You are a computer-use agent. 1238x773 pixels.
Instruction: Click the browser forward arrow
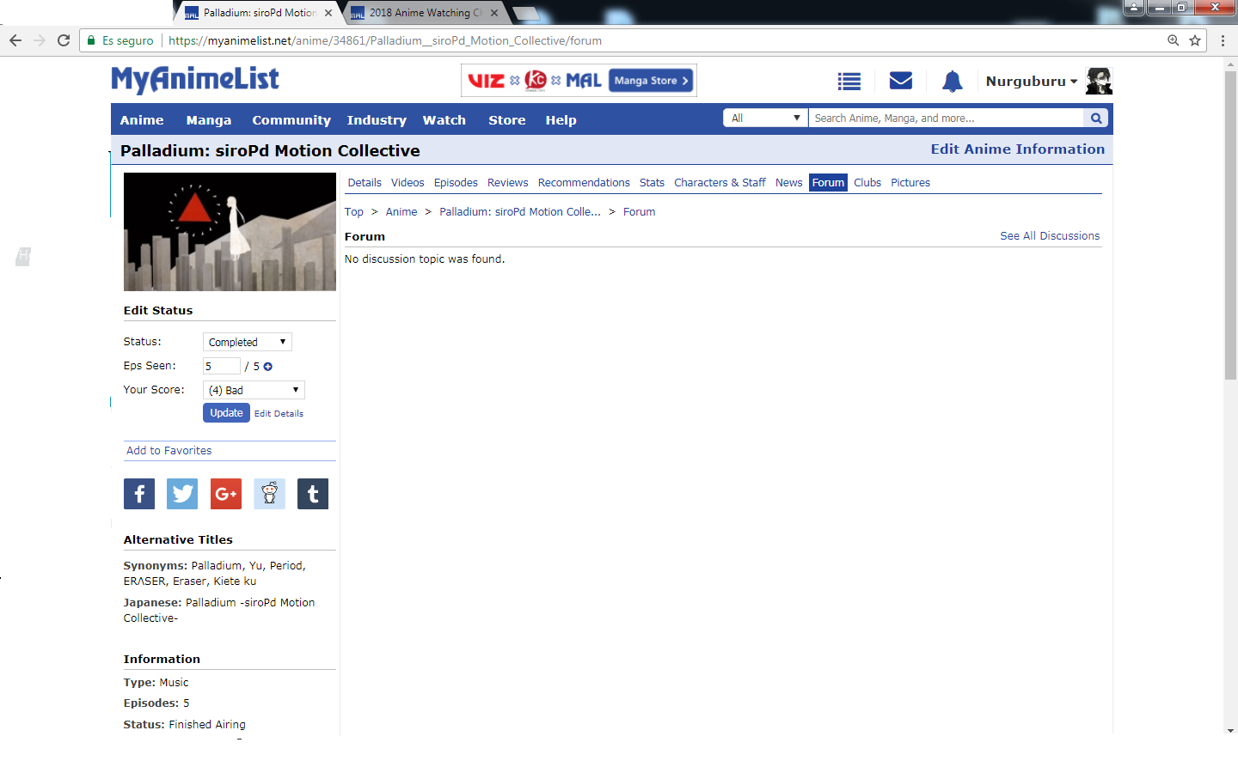(40, 40)
